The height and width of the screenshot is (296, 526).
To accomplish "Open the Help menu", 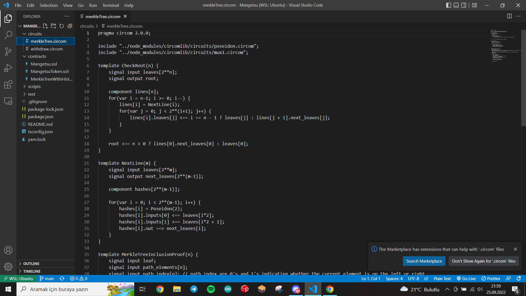I will [x=129, y=5].
